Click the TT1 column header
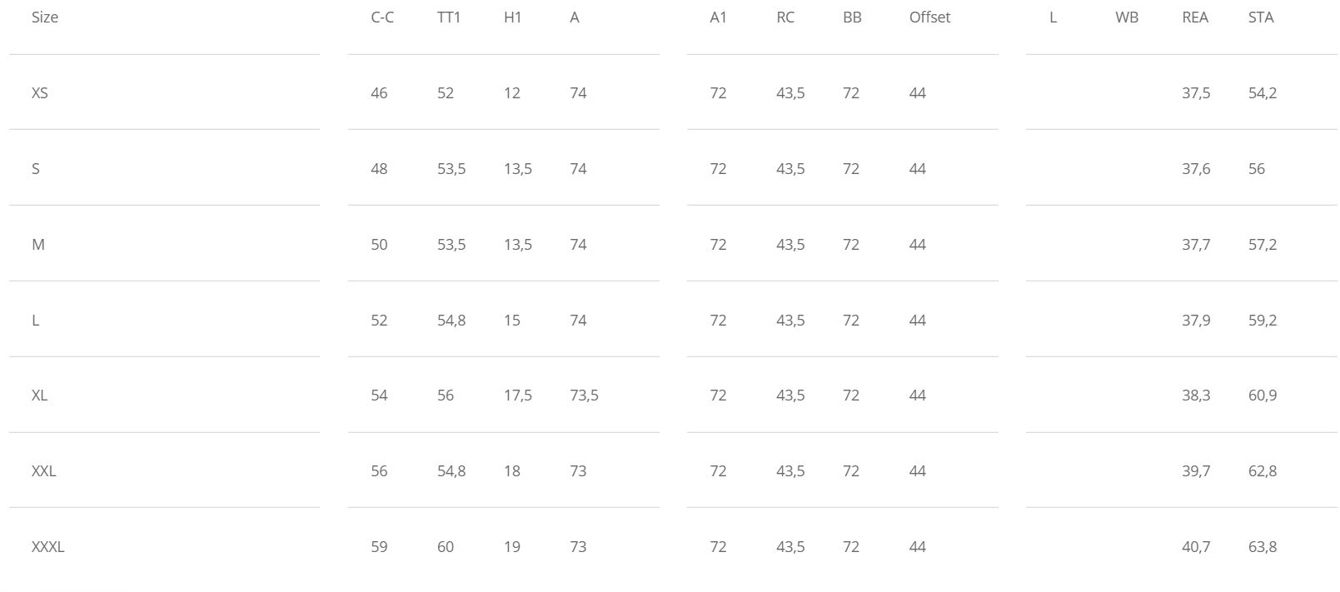The height and width of the screenshot is (592, 1340). pos(449,17)
